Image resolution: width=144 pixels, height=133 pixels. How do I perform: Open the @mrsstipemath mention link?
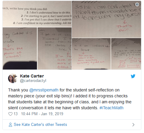pos(44,90)
